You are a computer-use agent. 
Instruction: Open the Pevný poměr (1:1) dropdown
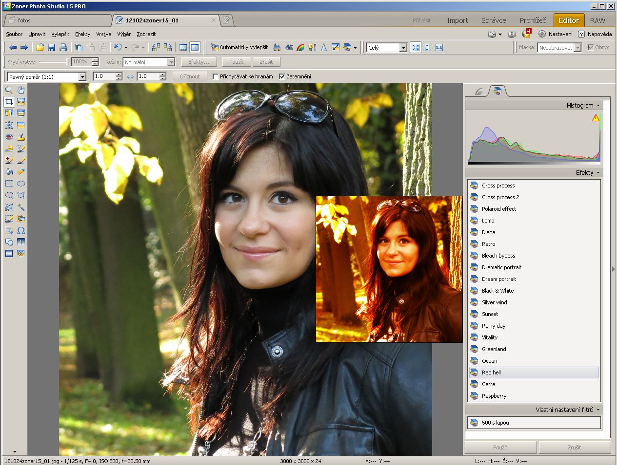click(82, 77)
